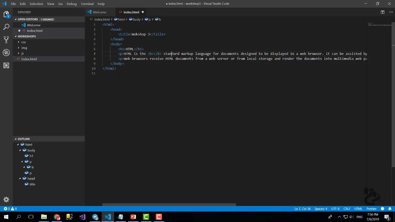Screen dimensions: 395x222
Task: Click breadcrumb item body
Action: (x=135, y=19)
